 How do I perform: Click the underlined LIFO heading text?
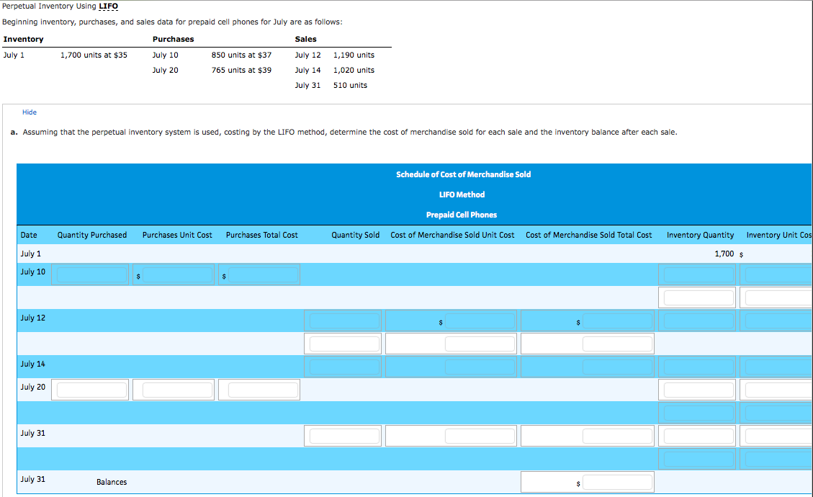tap(107, 6)
